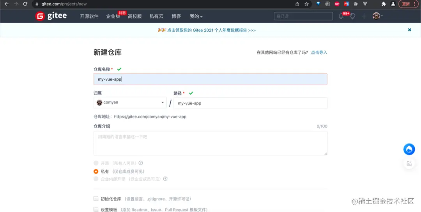Close the annual report banner

point(409,30)
